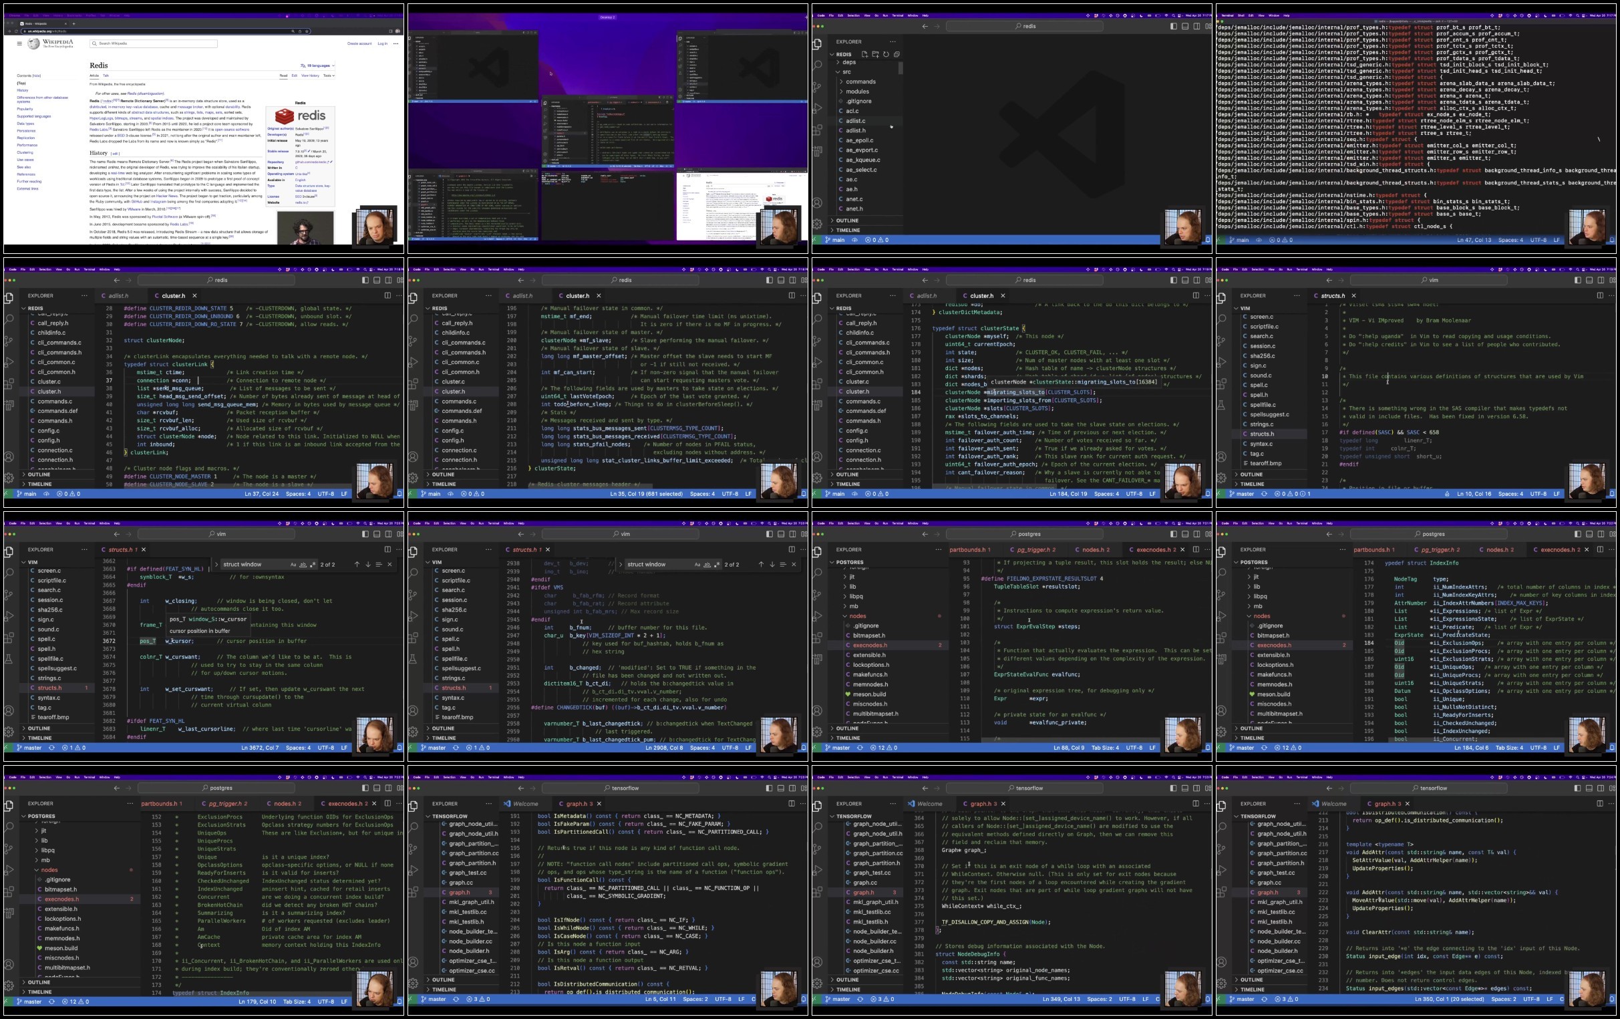
Task: Toggle Match Whole Word in find widget, Ln 3672 window
Action: pos(303,564)
